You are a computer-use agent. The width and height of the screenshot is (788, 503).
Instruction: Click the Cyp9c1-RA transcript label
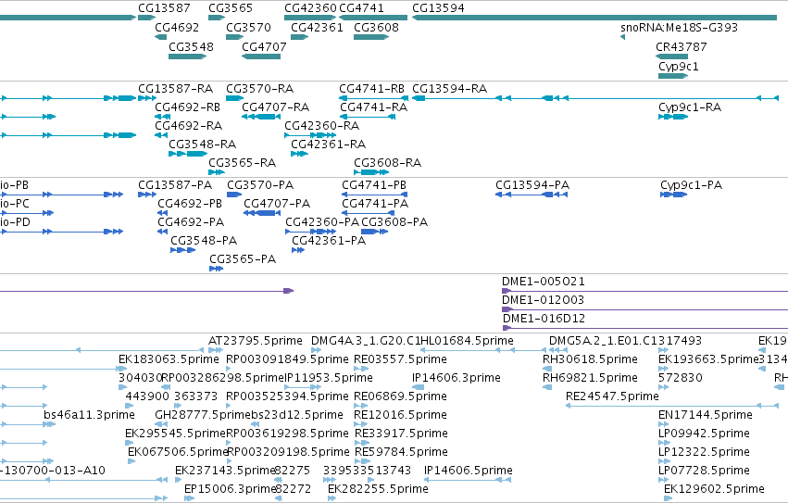[690, 107]
